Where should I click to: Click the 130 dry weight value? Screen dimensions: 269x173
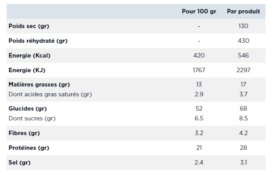243,26
